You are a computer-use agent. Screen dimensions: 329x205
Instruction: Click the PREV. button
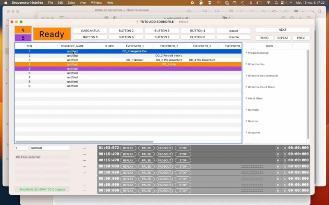301,38
